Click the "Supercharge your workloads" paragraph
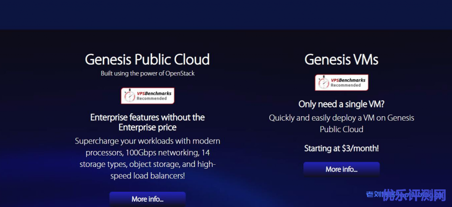This screenshot has width=452, height=207. tap(147, 159)
